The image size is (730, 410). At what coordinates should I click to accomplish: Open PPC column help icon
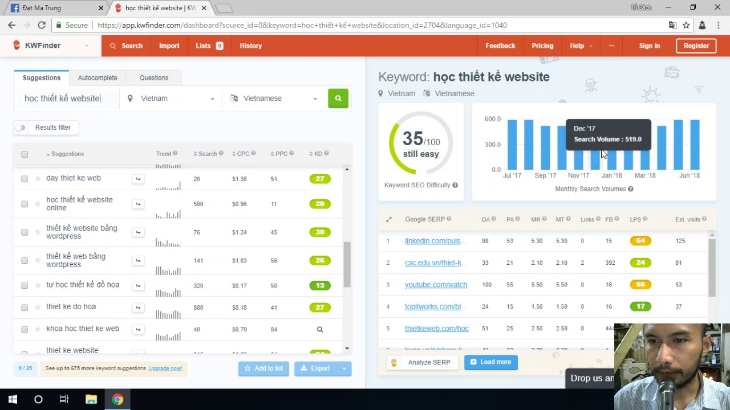click(291, 154)
